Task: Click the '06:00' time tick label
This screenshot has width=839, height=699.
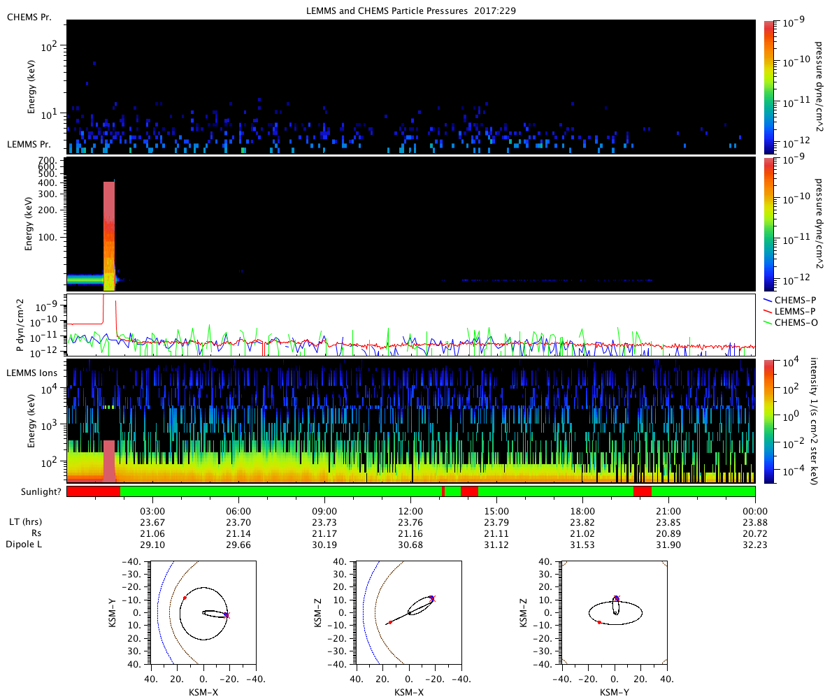Action: coord(239,511)
